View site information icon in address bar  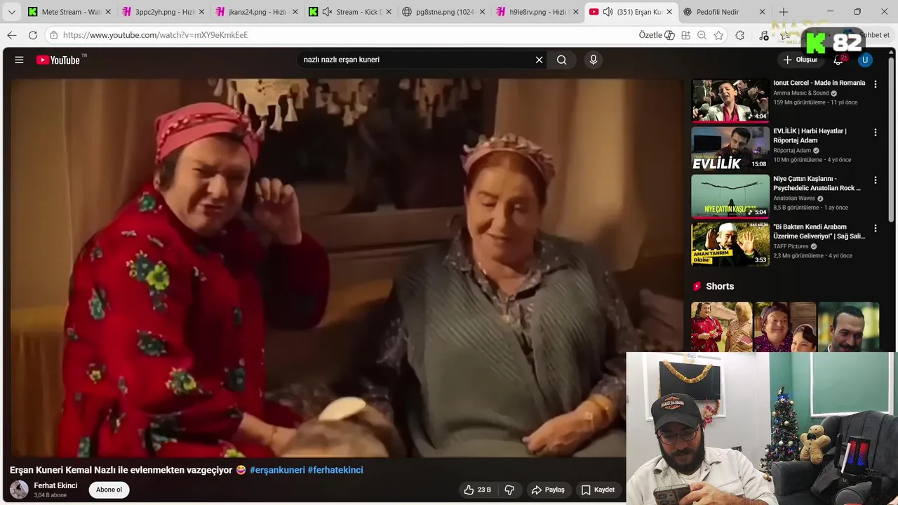[x=53, y=35]
